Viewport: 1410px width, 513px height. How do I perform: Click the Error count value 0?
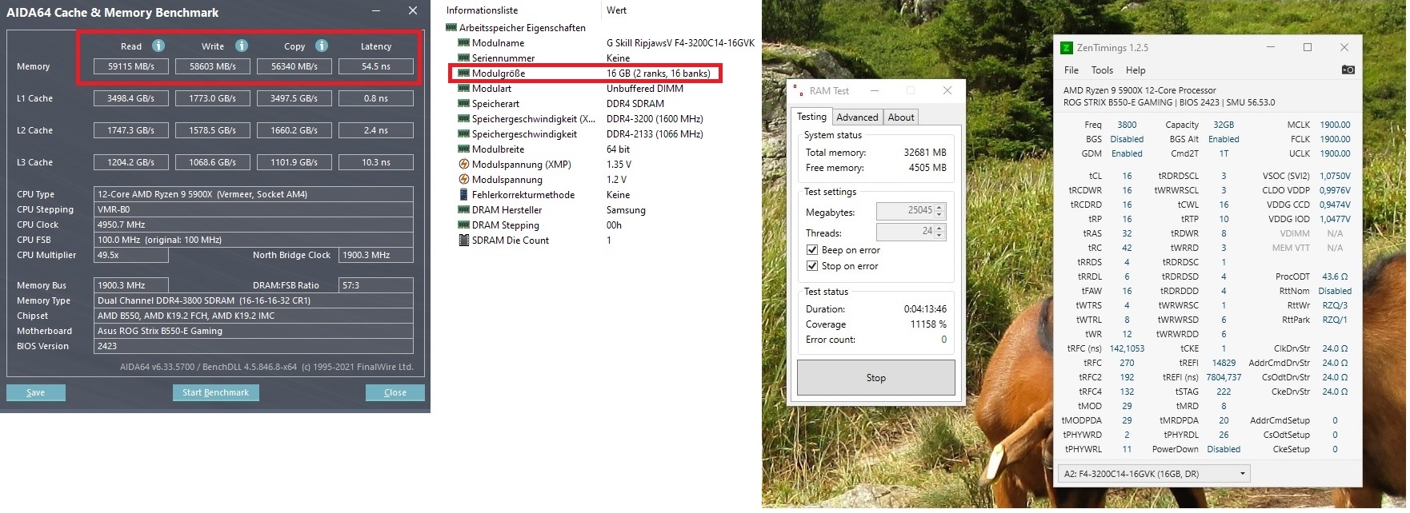pos(944,340)
